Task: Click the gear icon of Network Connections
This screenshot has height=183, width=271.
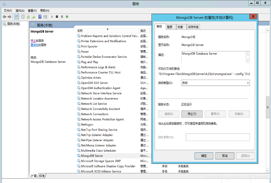Action: pos(79,114)
